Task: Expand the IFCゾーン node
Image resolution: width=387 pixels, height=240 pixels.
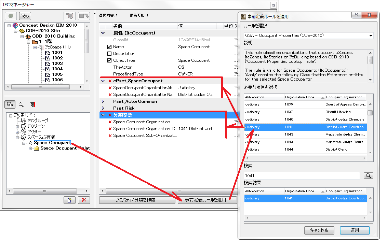Action: tap(17, 127)
